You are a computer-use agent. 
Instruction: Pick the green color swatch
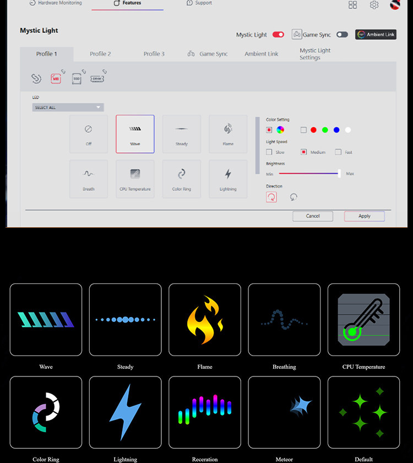pyautogui.click(x=325, y=130)
